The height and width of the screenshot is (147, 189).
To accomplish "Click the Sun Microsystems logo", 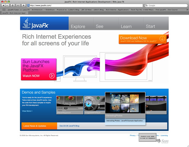I will [165, 141].
